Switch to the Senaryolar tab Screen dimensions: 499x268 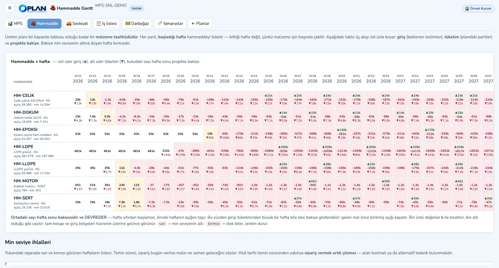coord(170,24)
